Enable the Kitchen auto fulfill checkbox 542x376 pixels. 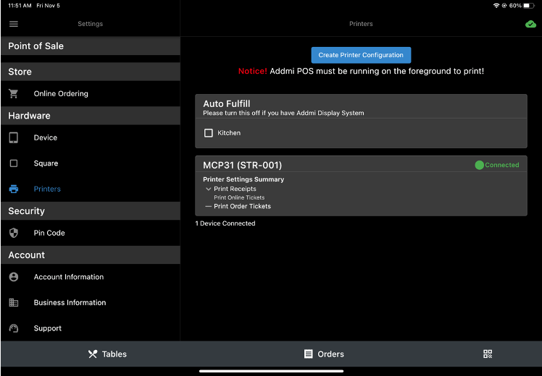tap(209, 133)
